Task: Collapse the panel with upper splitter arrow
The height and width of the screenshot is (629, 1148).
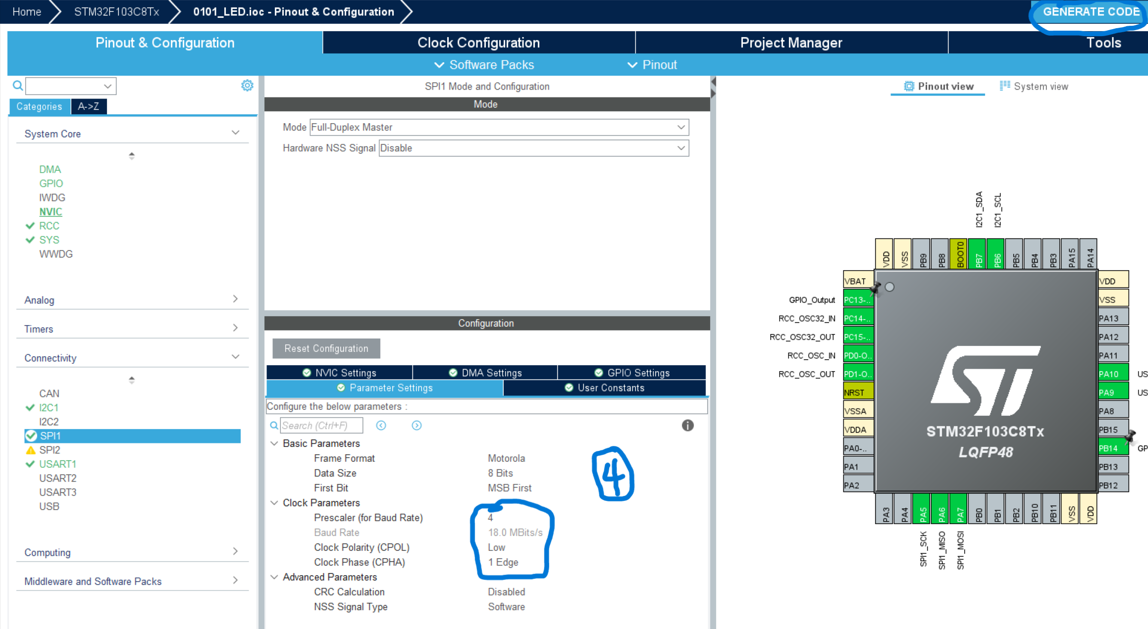Action: (x=713, y=82)
